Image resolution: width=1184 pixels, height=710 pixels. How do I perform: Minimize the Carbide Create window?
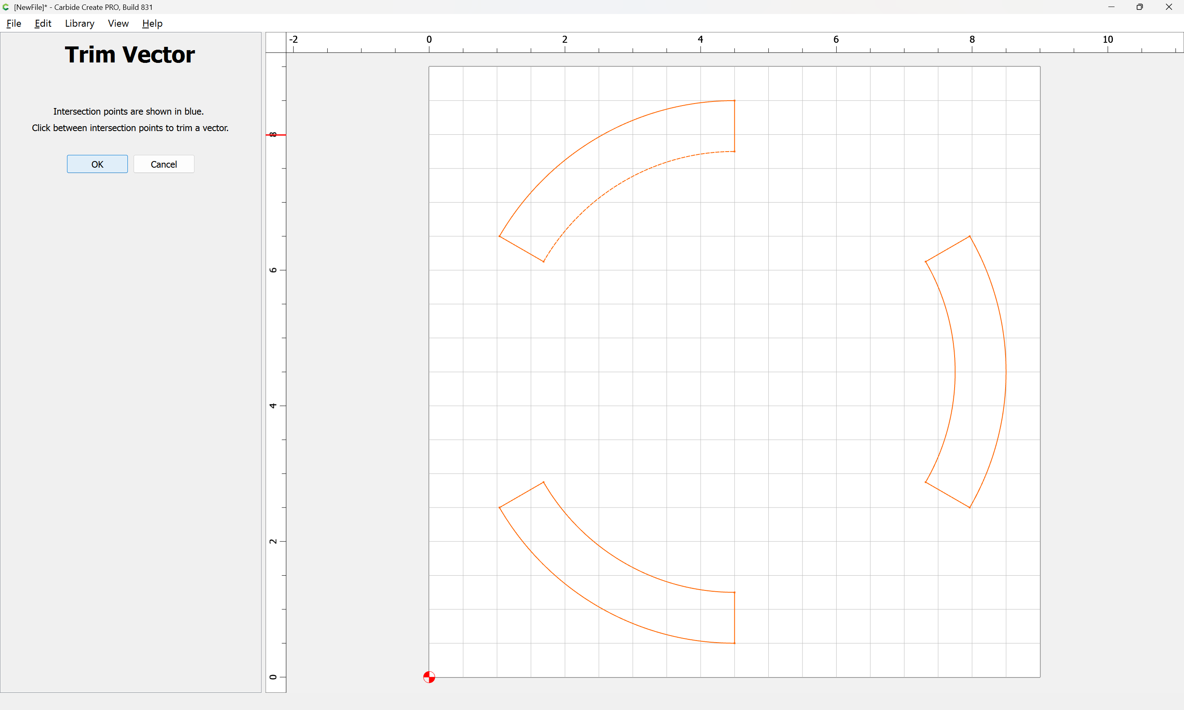click(x=1111, y=7)
